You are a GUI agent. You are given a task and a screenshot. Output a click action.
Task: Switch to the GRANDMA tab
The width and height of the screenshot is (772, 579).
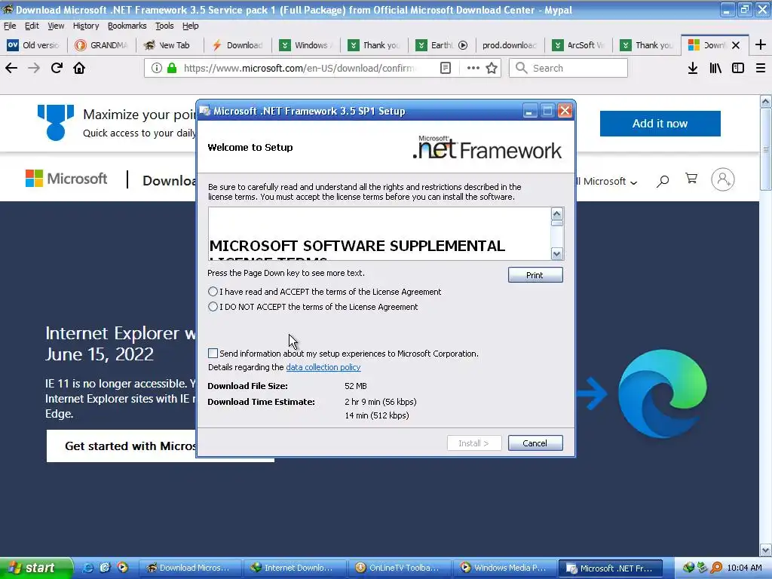(102, 44)
